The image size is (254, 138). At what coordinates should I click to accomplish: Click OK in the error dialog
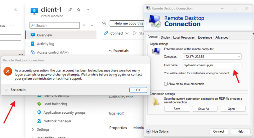138,90
